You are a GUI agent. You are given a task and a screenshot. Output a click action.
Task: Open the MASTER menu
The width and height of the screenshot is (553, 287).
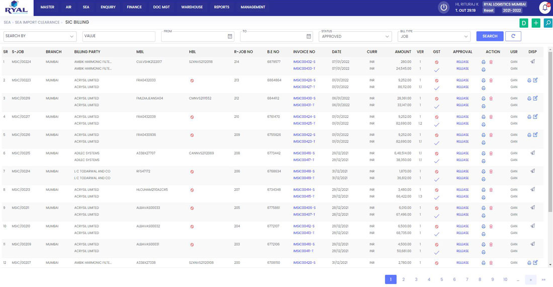[x=47, y=7]
